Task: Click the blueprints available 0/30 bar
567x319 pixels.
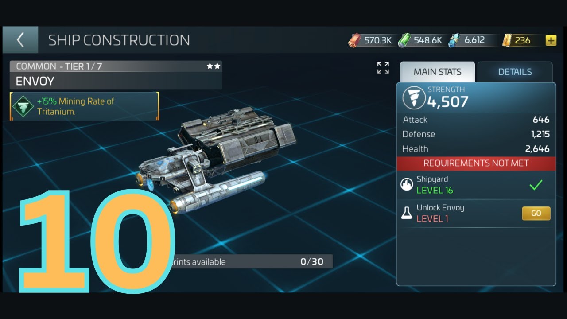Action: coord(250,261)
